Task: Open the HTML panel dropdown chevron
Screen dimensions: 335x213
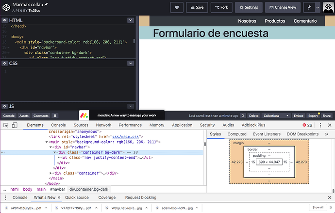Action: click(130, 20)
